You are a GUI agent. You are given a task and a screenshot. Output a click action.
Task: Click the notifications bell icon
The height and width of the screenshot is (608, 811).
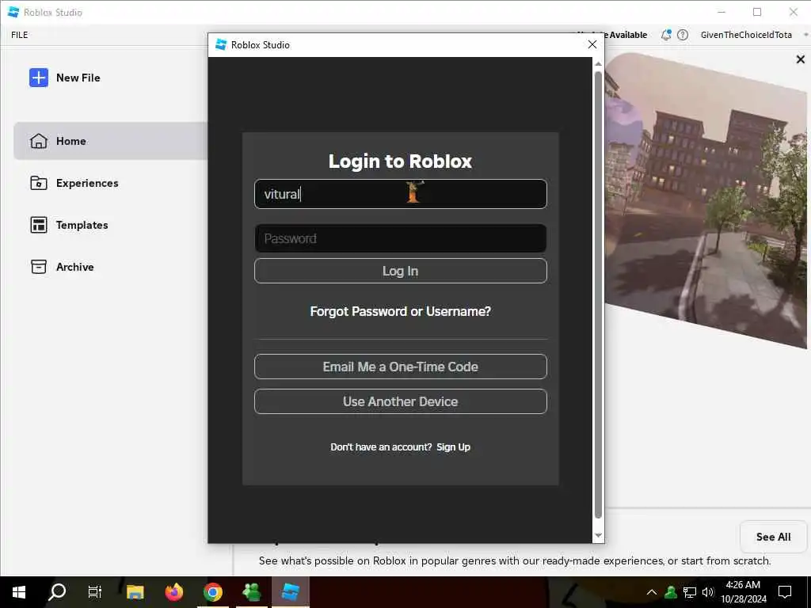(x=666, y=35)
